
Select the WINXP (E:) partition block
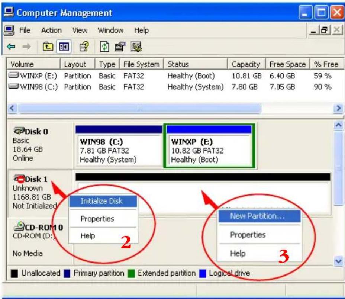point(209,145)
